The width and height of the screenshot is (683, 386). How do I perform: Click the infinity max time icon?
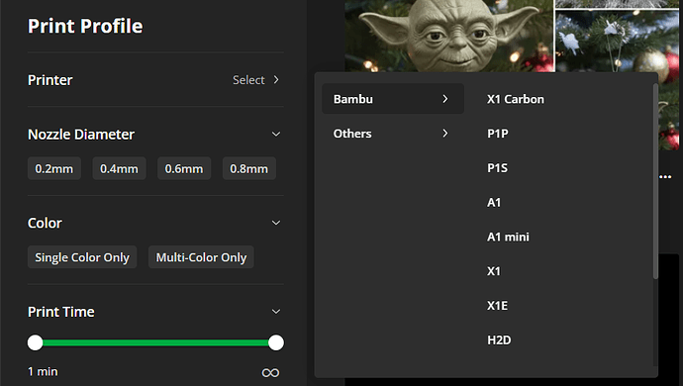(x=270, y=372)
